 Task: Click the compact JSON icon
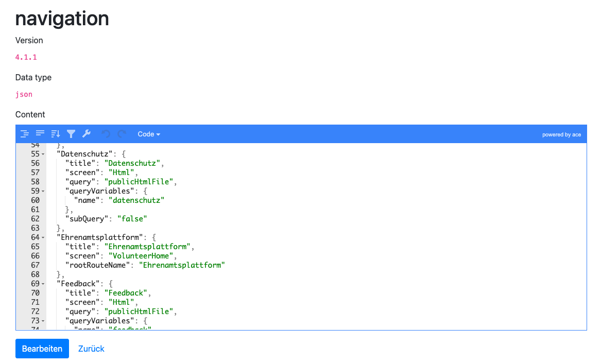40,134
